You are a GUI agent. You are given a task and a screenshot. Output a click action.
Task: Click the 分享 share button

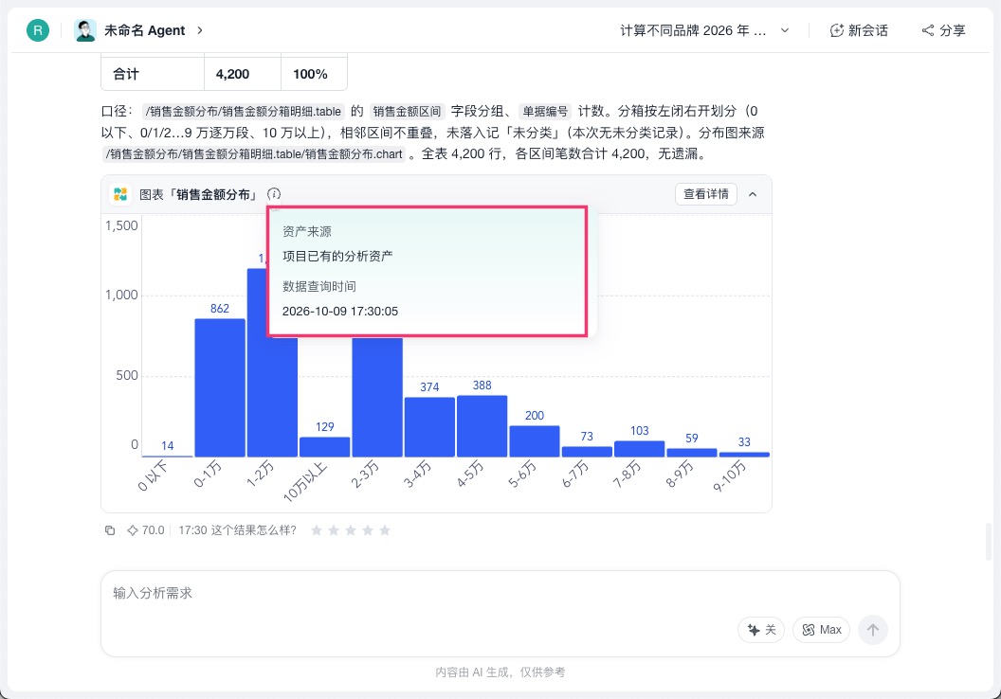943,30
